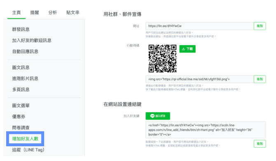The height and width of the screenshot is (161, 276).
Task: Click the 用社群、郵件宣傳 heading
Action: (x=122, y=14)
